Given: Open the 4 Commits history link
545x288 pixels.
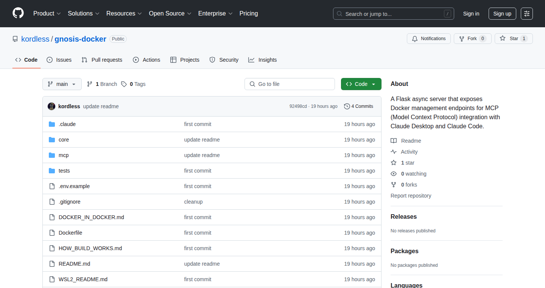Looking at the screenshot, I should click(358, 106).
